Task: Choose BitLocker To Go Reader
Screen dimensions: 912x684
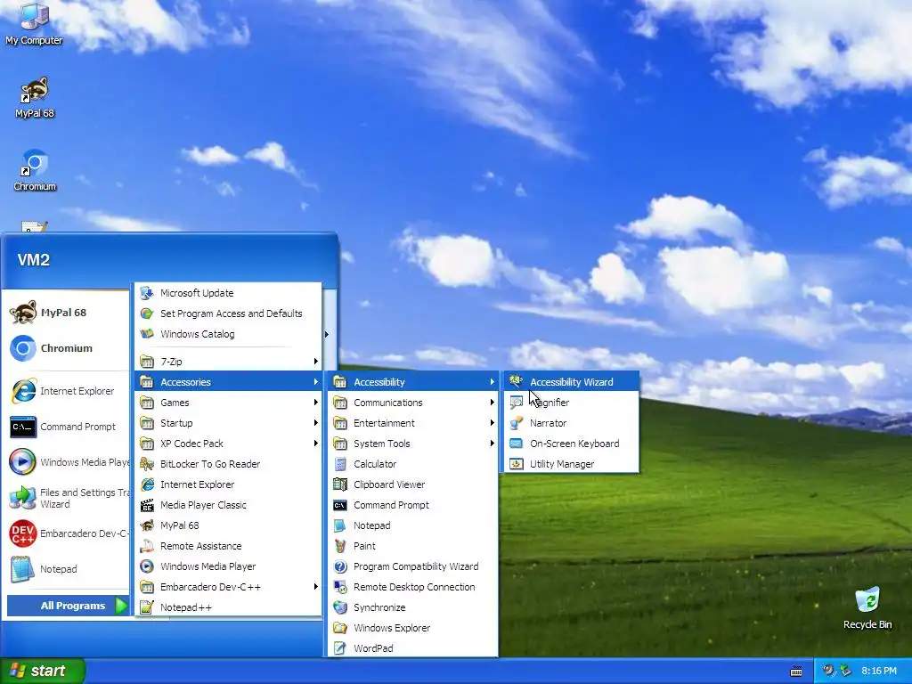Action: point(228,464)
